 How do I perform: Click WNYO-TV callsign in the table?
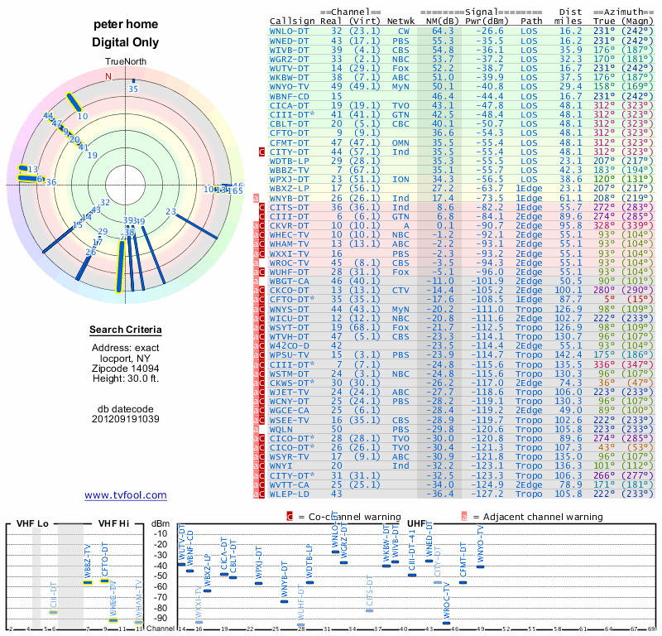(289, 87)
